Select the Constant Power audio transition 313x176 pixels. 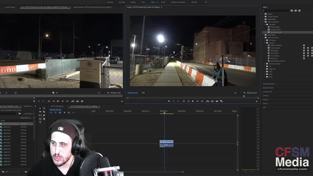276,29
